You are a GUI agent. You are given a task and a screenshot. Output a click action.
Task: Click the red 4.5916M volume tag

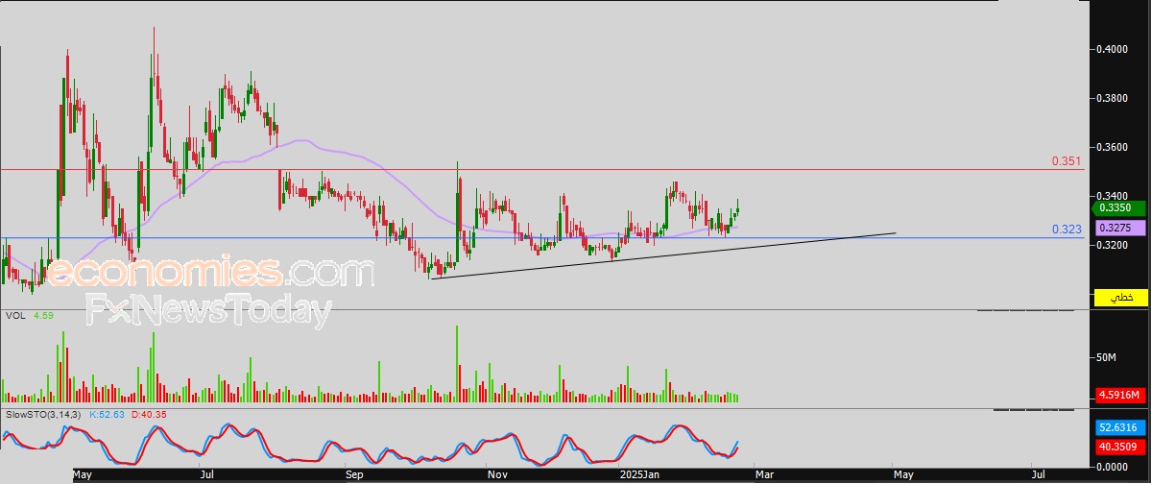[1120, 395]
